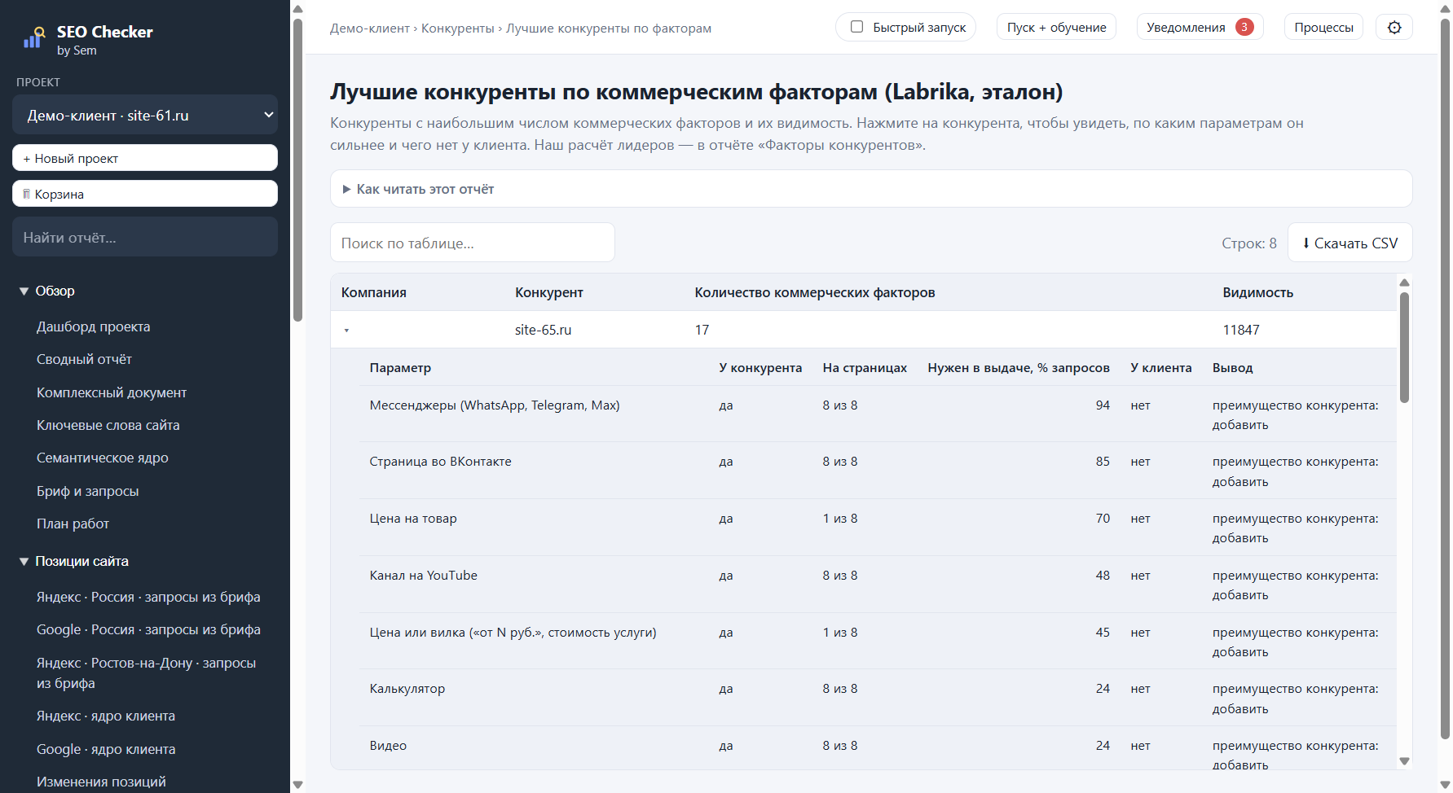Screen dimensions: 1453x793
Task: Open Сводный отчёт in sidebar
Action: 84,359
